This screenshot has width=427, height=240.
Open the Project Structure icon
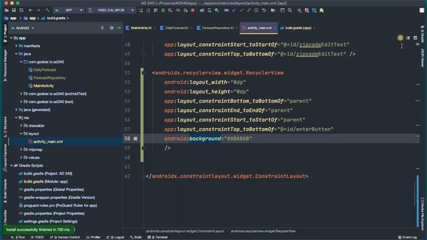(x=273, y=11)
